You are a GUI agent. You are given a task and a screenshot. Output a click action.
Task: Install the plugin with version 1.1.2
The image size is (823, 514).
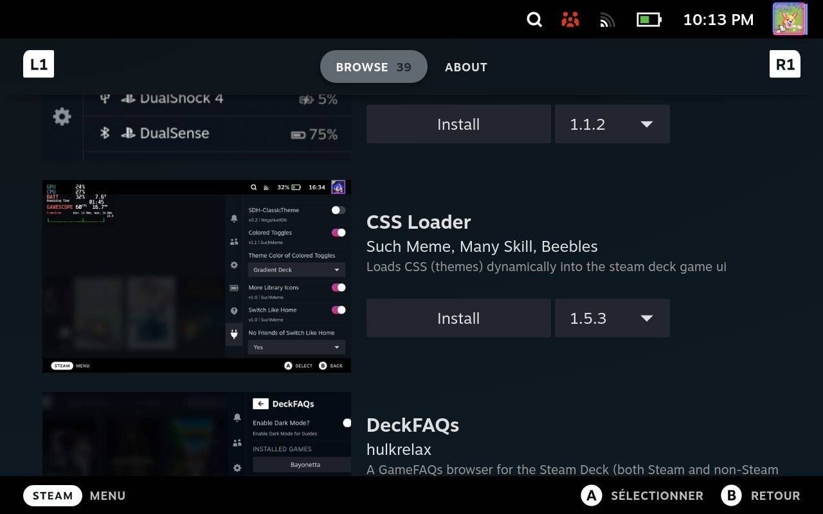pyautogui.click(x=458, y=124)
